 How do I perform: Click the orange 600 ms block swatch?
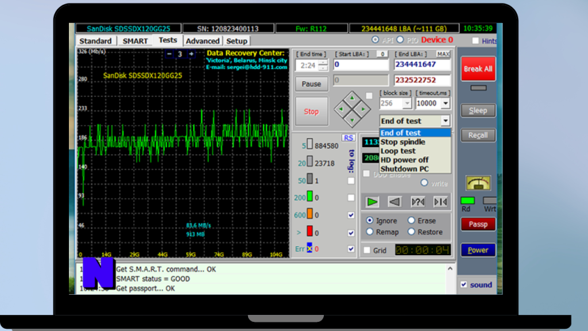click(x=310, y=213)
